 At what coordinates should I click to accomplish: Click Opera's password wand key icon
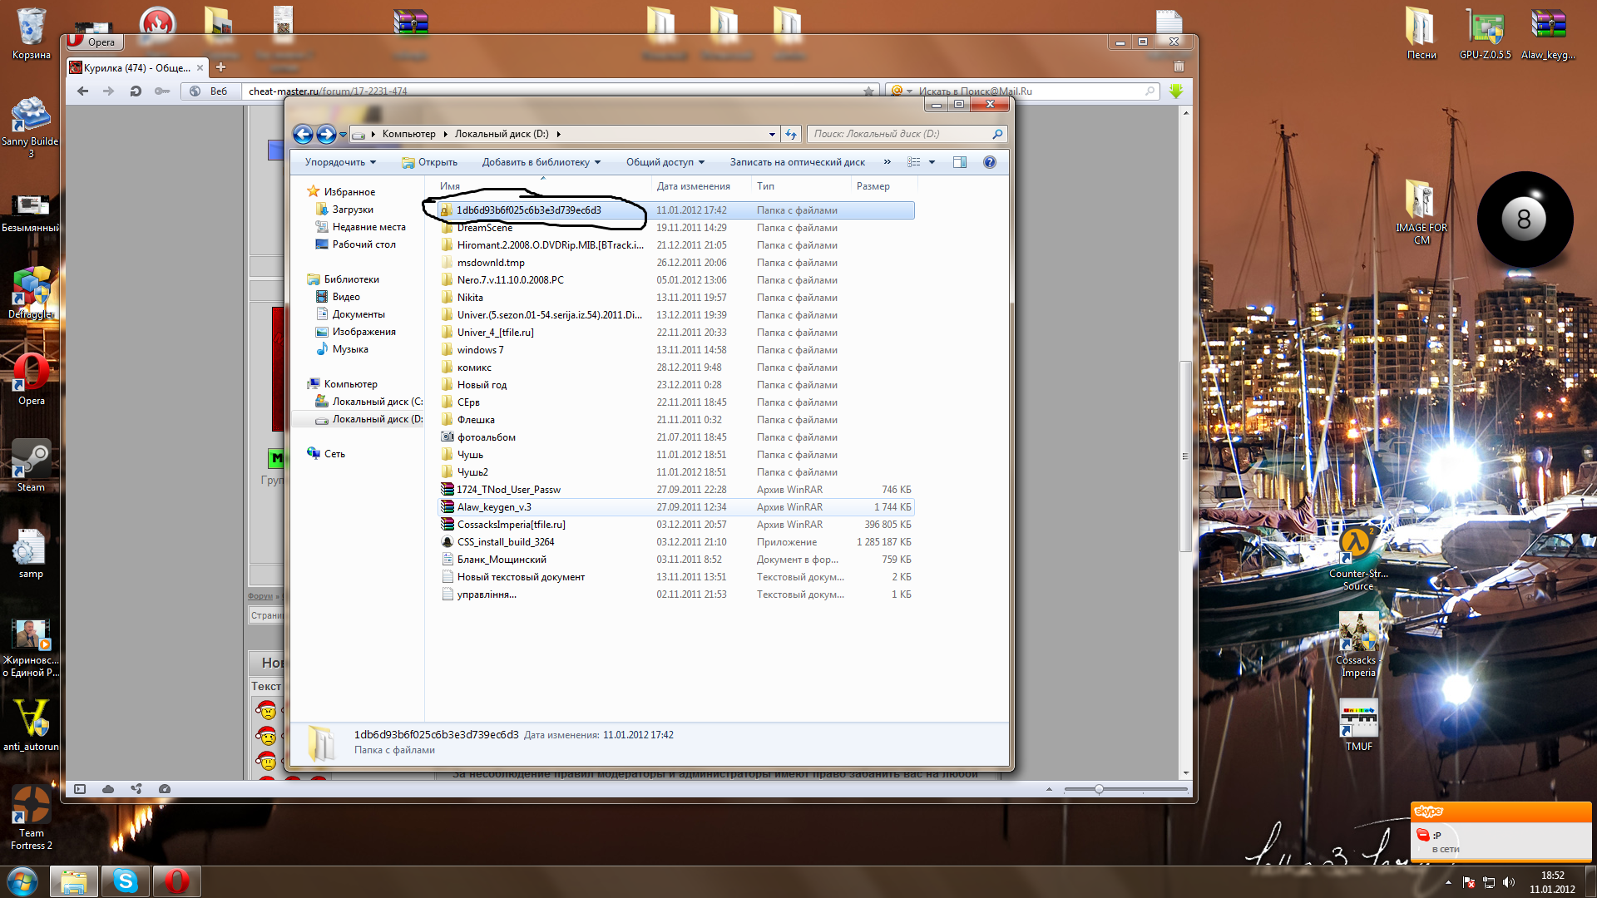(162, 91)
